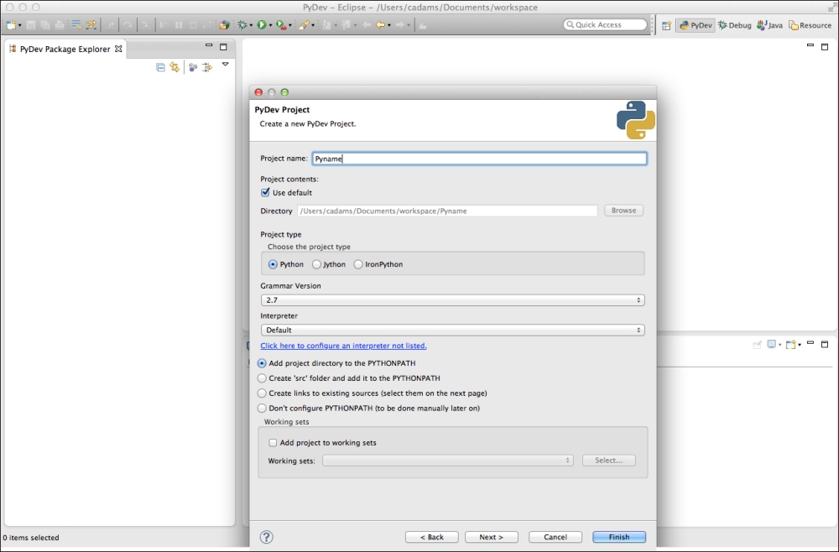Click the yellow Back navigation arrow
The width and height of the screenshot is (839, 552).
click(x=380, y=25)
